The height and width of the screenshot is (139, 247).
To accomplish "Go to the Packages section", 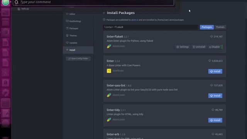I will (x=72, y=28).
